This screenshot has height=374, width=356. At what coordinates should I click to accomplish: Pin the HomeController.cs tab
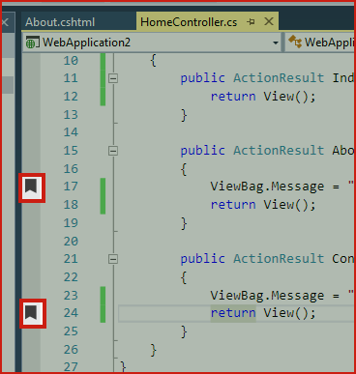[251, 22]
